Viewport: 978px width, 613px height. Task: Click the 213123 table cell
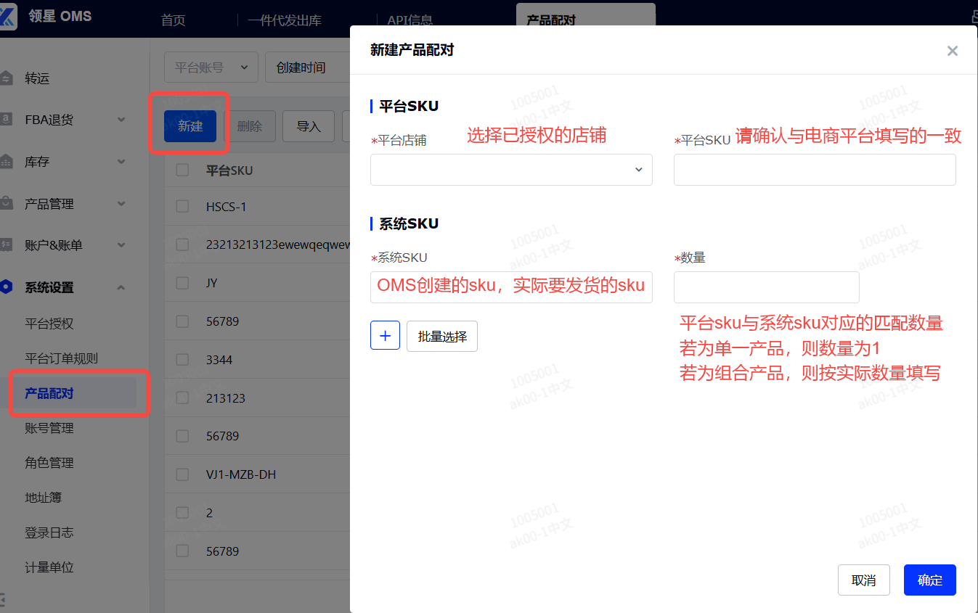point(226,398)
